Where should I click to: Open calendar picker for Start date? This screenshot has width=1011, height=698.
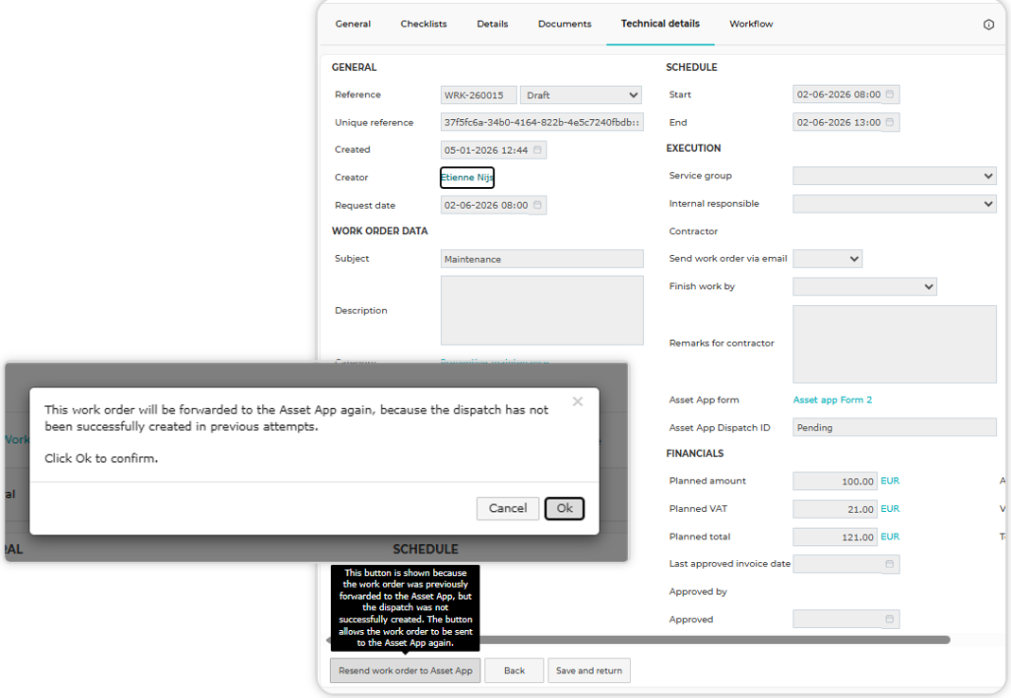point(890,94)
